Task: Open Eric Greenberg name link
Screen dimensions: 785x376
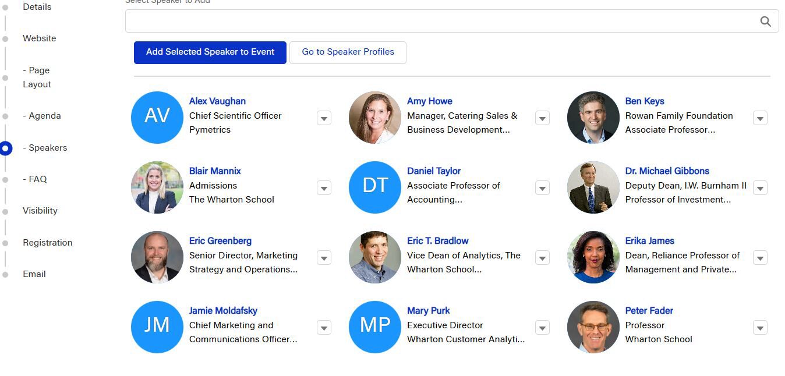Action: click(221, 241)
